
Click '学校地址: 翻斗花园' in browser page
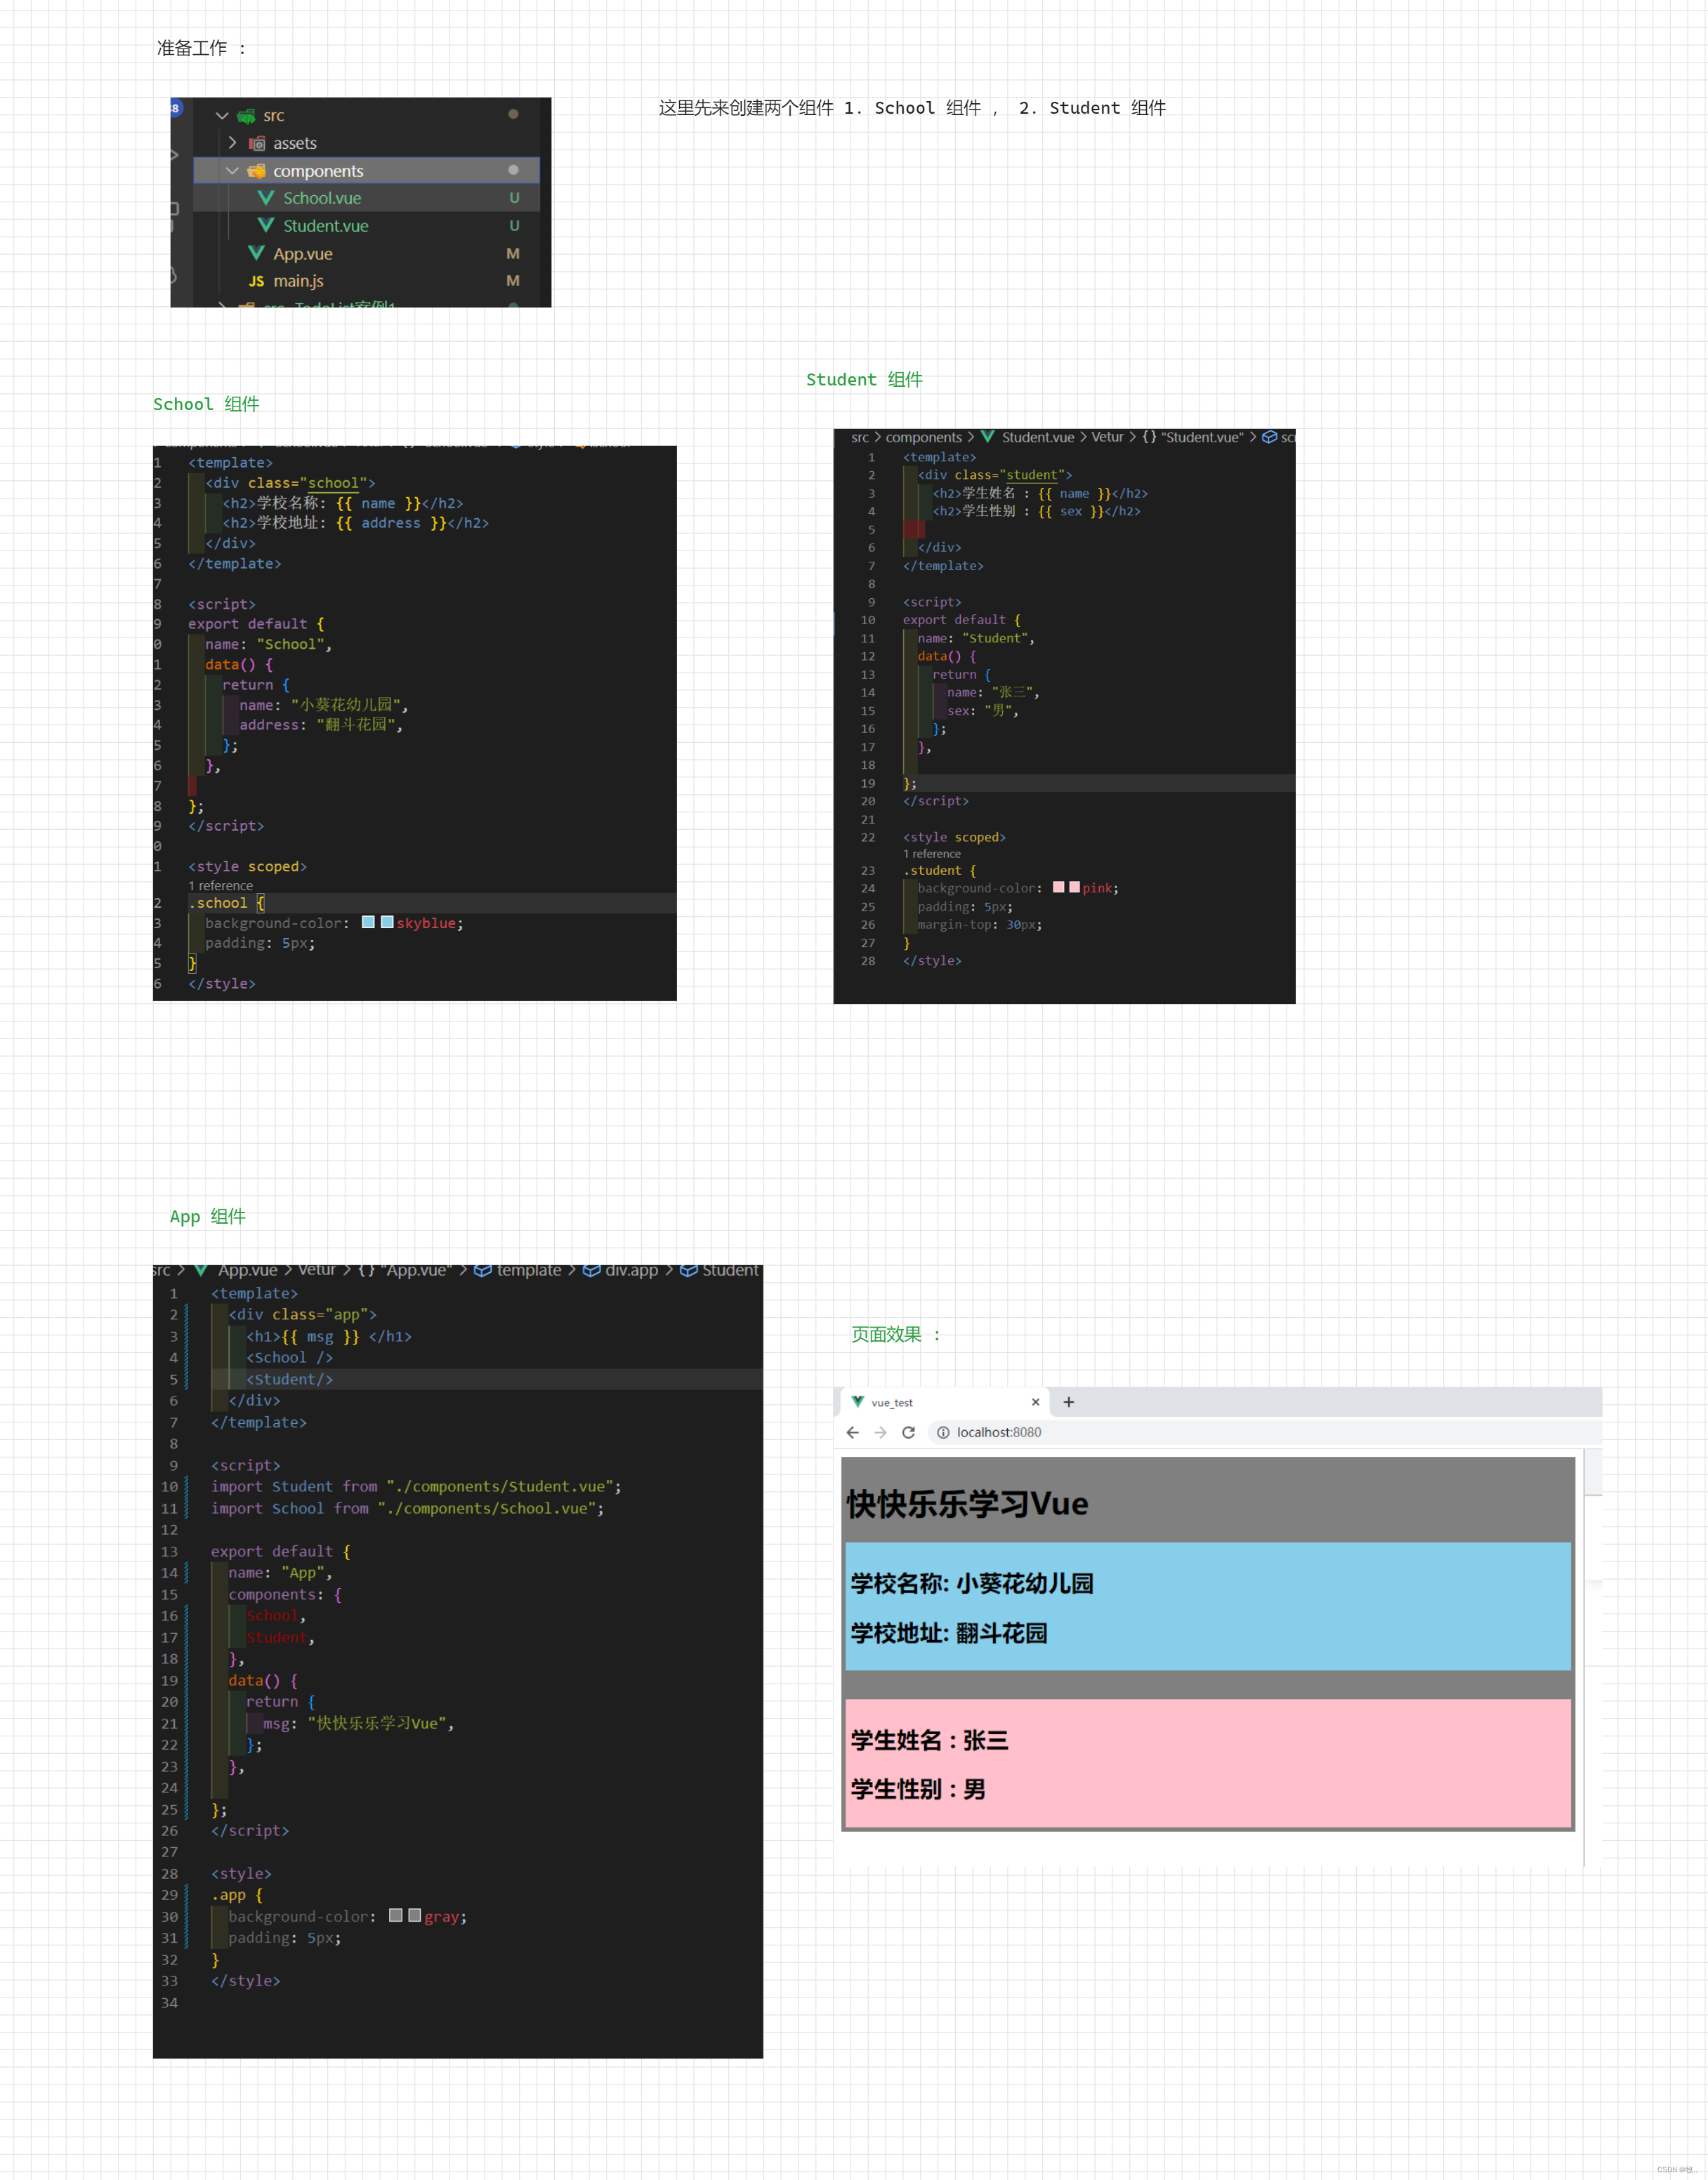(x=949, y=1633)
